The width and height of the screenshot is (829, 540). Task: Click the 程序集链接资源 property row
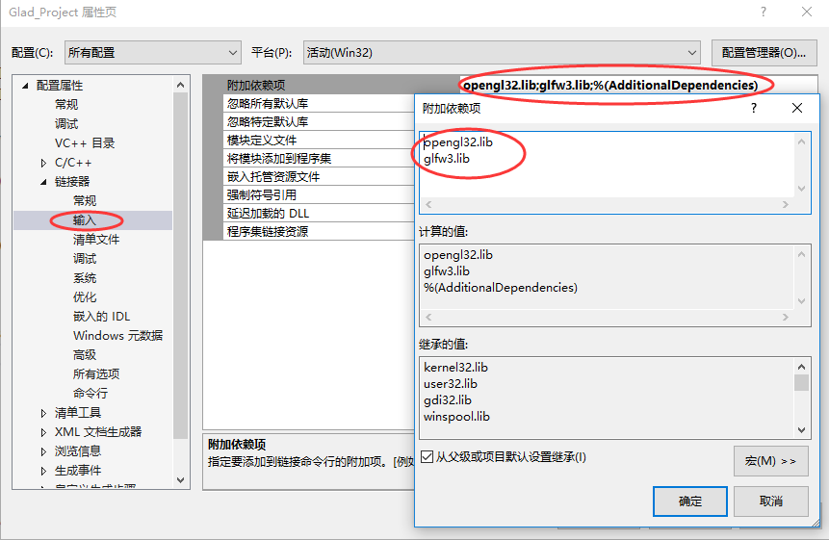tap(319, 231)
